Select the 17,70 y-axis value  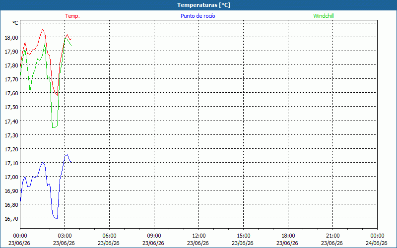coord(11,79)
